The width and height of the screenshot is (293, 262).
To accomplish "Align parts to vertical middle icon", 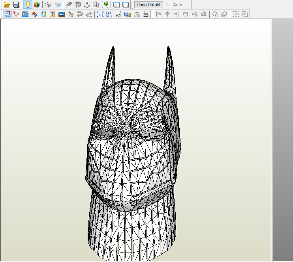I will (195, 14).
